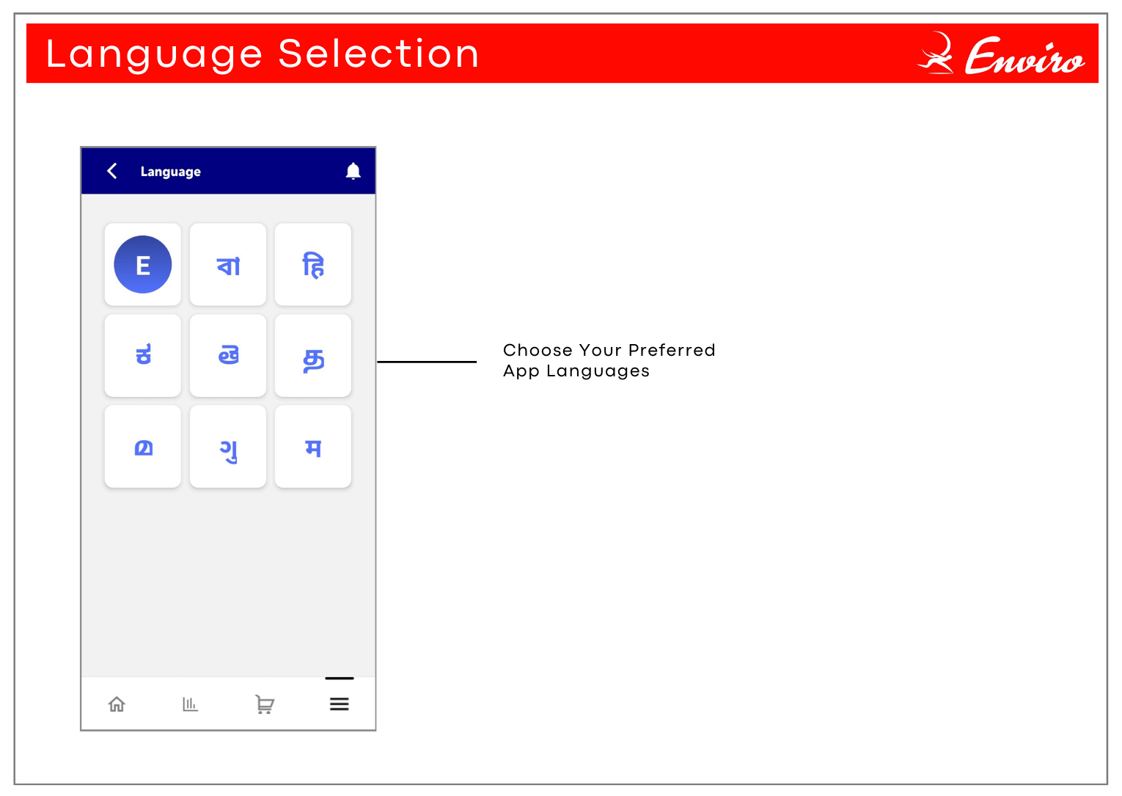The height and width of the screenshot is (796, 1122).
Task: Open the shopping cart tab
Action: tap(264, 704)
